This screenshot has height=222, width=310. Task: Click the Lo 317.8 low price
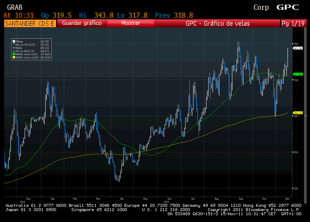point(132,15)
